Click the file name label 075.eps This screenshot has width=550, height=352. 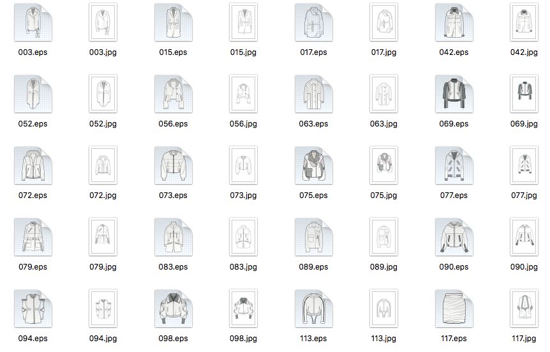point(313,195)
